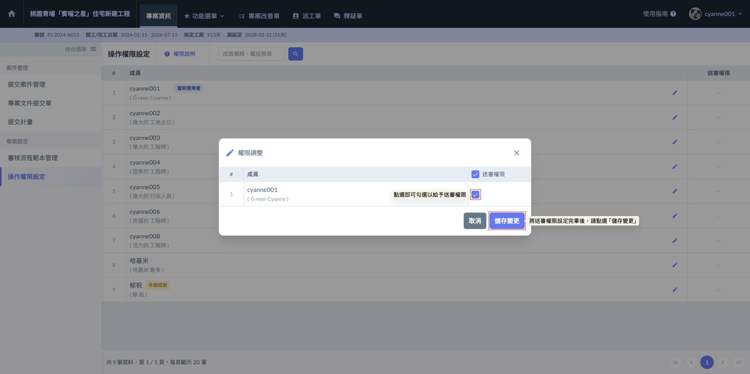750x374 pixels.
Task: Select page 1 in pagination
Action: [x=707, y=362]
